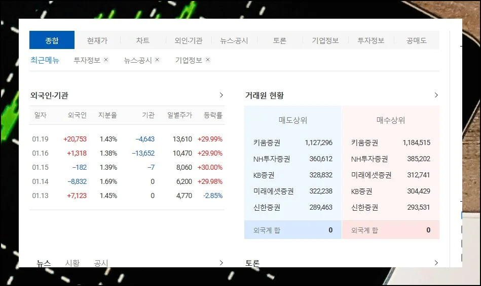Open the 공매도 tab

click(x=416, y=40)
